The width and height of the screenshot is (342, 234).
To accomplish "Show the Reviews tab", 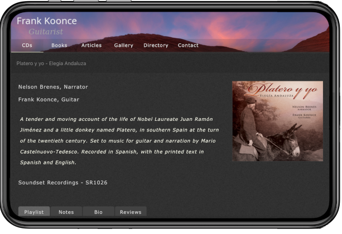I will click(x=131, y=212).
